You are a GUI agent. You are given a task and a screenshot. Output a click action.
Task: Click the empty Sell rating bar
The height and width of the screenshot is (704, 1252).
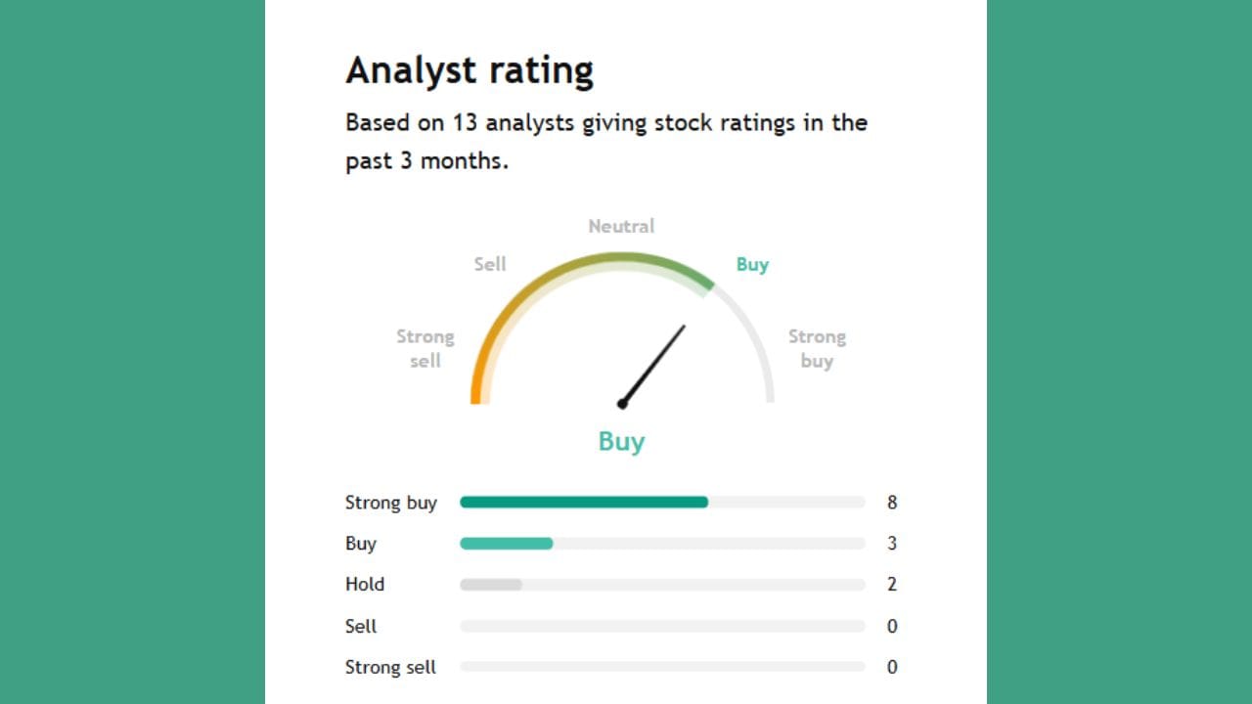point(662,626)
